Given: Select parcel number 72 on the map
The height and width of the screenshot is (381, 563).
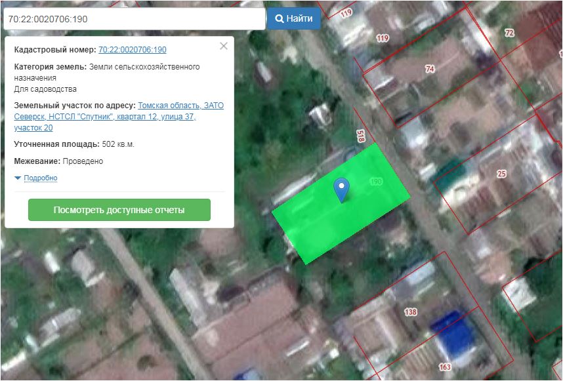Looking at the screenshot, I should pos(509,32).
